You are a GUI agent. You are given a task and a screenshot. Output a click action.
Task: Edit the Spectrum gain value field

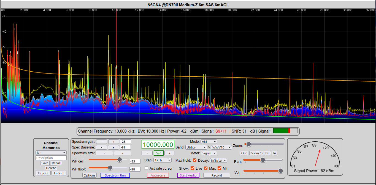pos(125,142)
